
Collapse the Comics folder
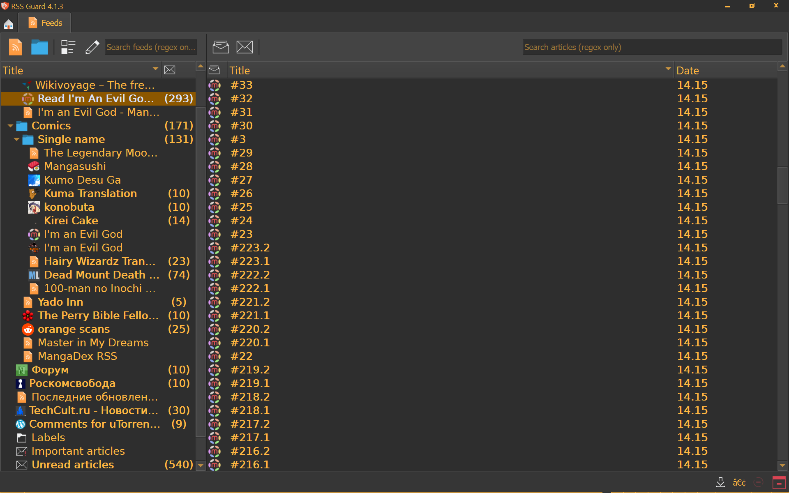(x=10, y=126)
